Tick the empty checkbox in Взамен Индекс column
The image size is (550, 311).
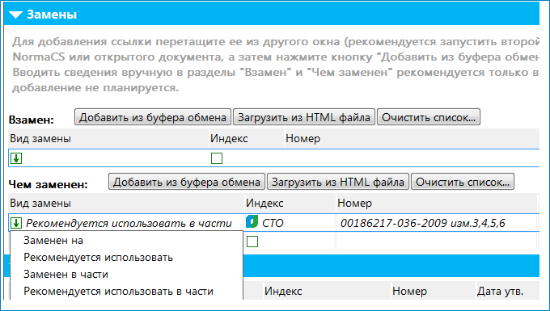[x=217, y=158]
